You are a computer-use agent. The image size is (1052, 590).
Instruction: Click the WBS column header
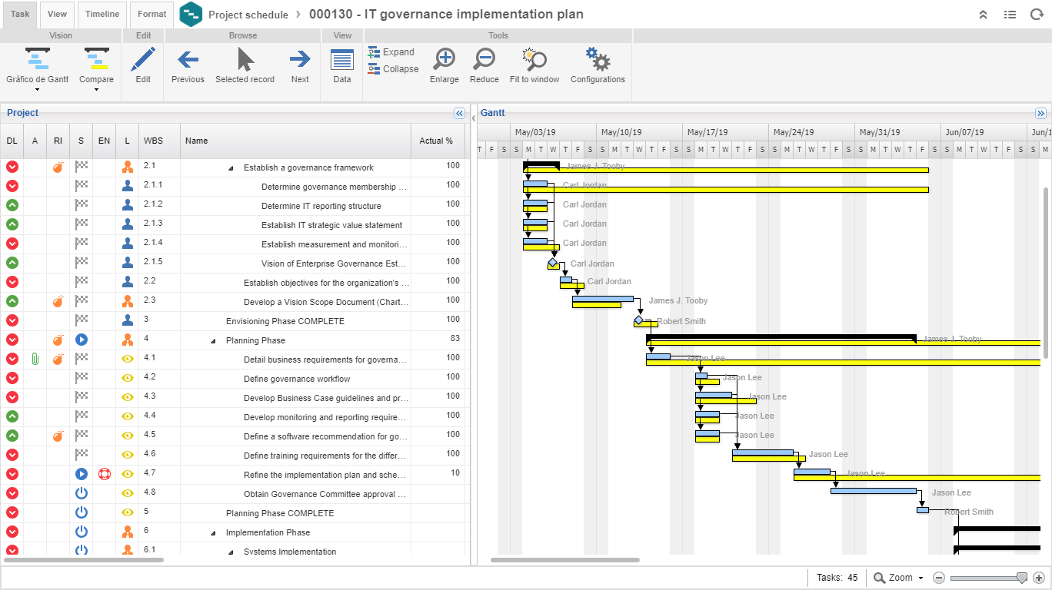click(x=159, y=141)
